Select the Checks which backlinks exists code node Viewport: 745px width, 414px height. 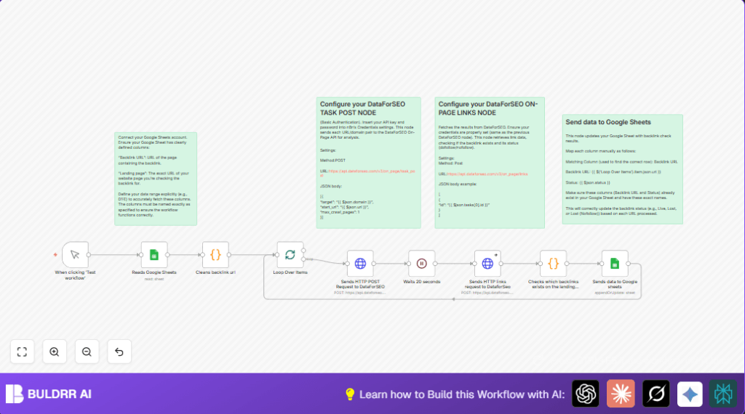(553, 264)
